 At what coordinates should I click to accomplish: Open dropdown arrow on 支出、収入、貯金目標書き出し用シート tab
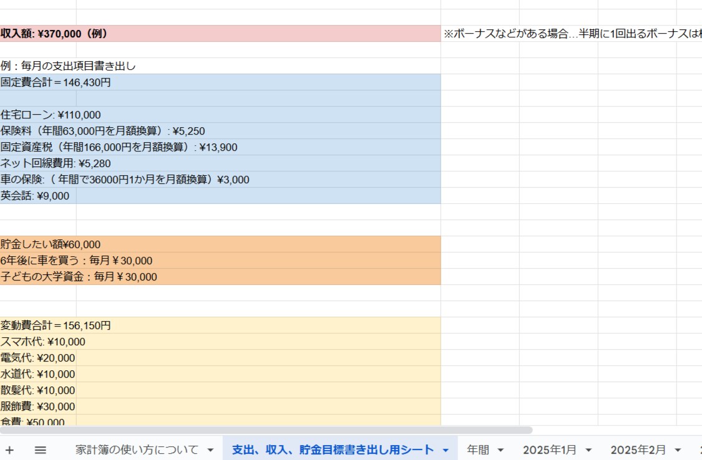(x=446, y=450)
